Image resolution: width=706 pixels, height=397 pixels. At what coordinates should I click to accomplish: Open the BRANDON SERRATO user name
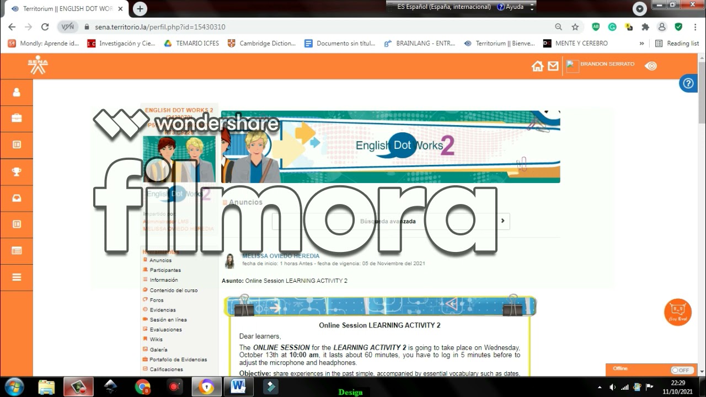coord(607,64)
